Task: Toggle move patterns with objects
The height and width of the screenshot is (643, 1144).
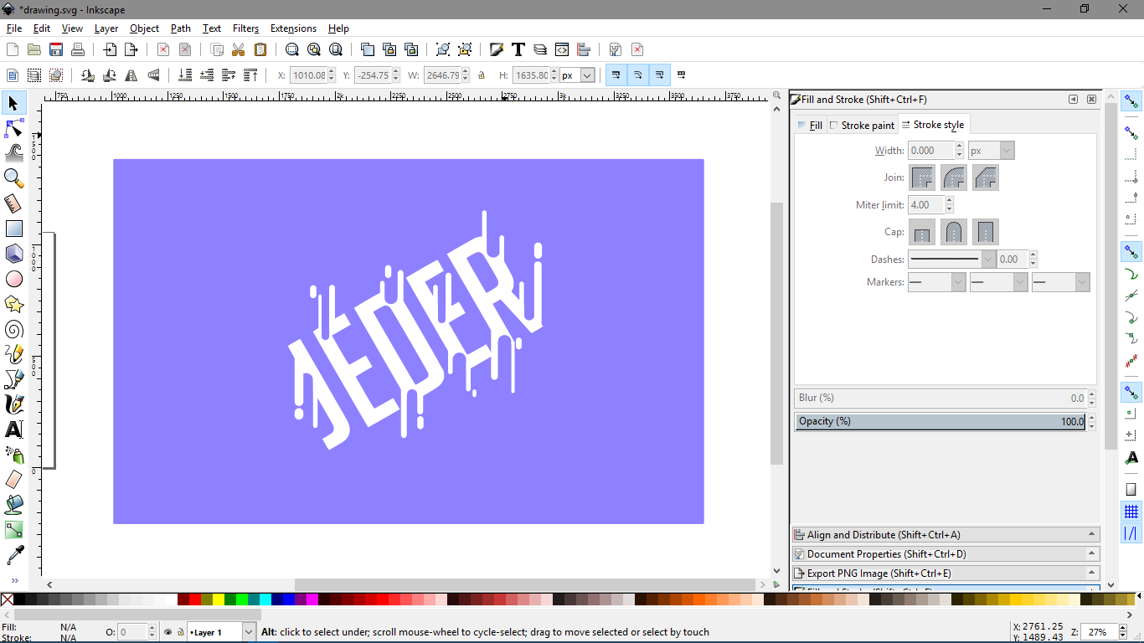Action: [681, 75]
